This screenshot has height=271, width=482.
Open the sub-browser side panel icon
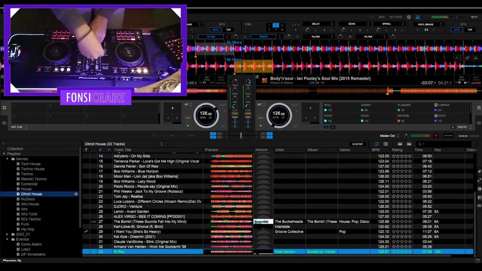point(479,197)
